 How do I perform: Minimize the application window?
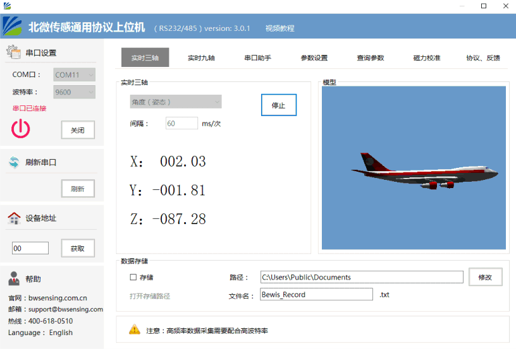coord(462,6)
